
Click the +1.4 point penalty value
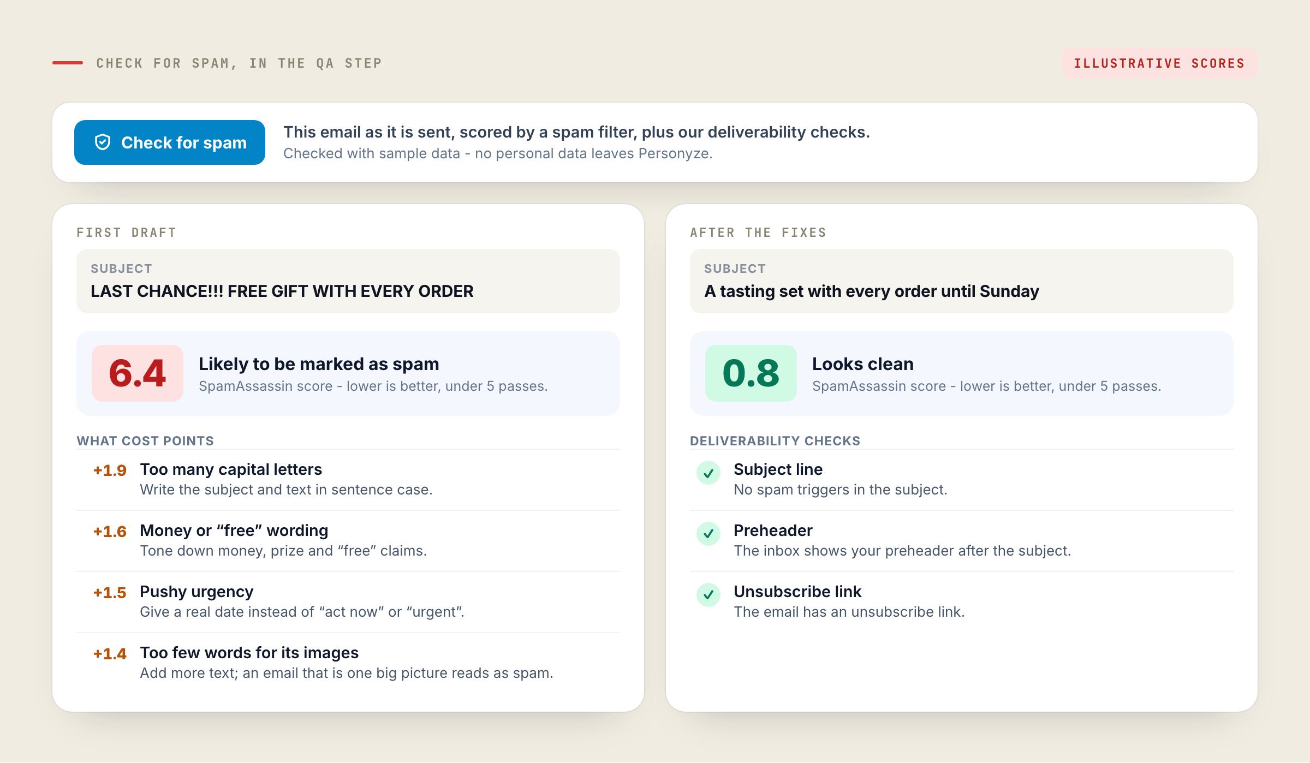[110, 654]
